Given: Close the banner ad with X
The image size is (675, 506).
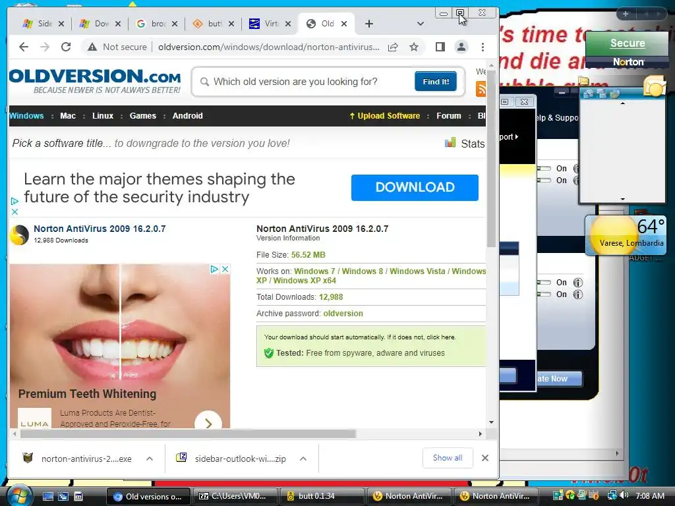Looking at the screenshot, I should [x=15, y=211].
